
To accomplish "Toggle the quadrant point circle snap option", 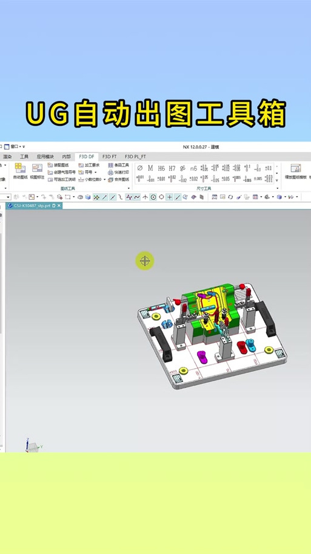I will pos(161,197).
